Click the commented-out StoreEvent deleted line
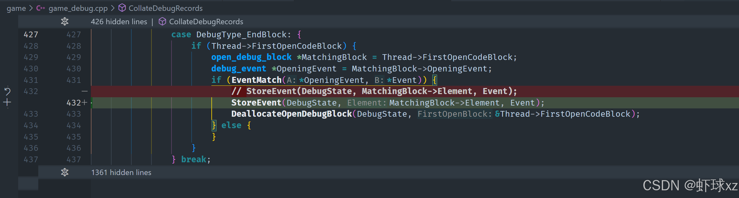Screen dimensions: 739x198 [x=374, y=91]
